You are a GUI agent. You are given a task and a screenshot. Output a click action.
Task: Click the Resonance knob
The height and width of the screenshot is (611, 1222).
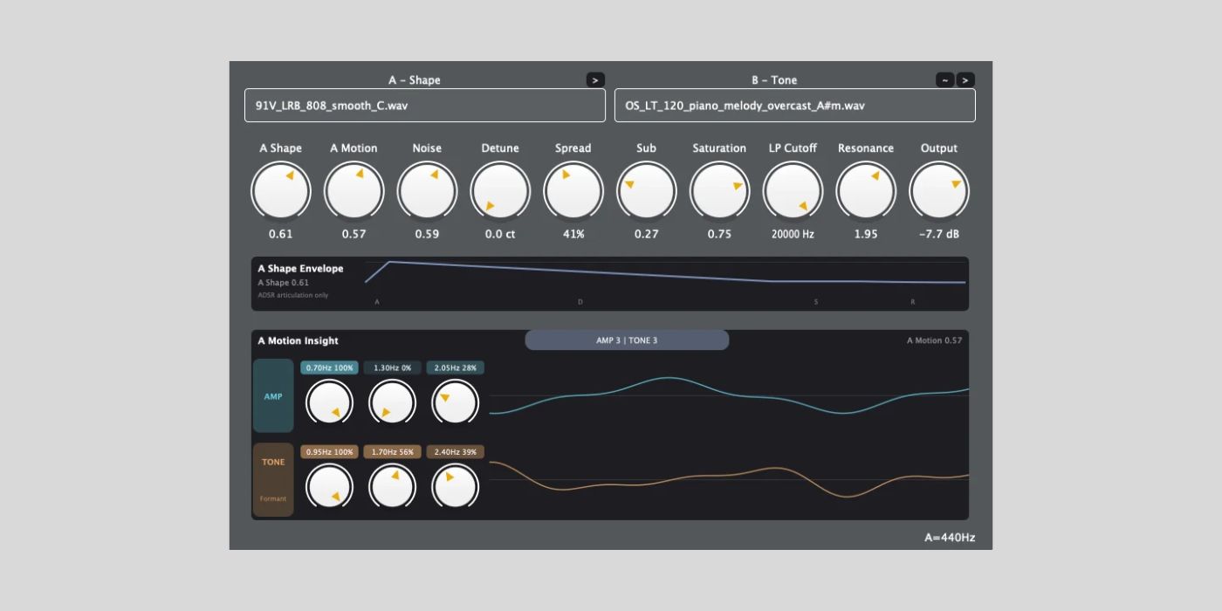click(866, 191)
